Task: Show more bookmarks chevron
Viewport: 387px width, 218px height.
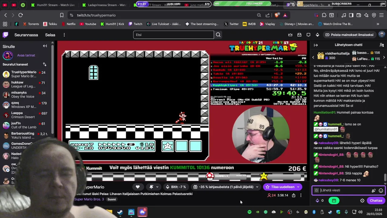Action: 378,24
